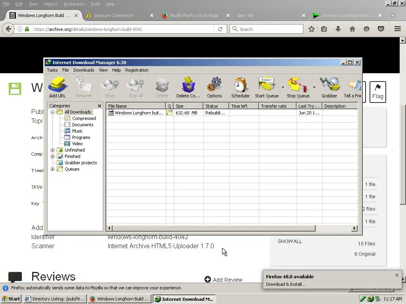Click the Stop Queue icon
406x304 pixels.
tap(298, 87)
